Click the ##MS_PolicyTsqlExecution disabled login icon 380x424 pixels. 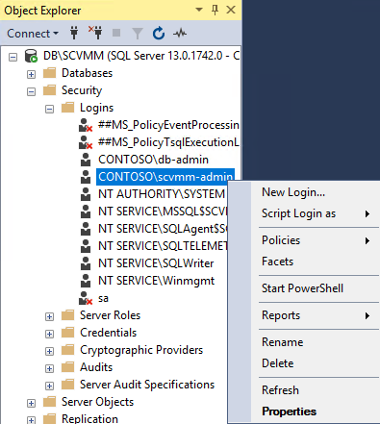tap(86, 142)
